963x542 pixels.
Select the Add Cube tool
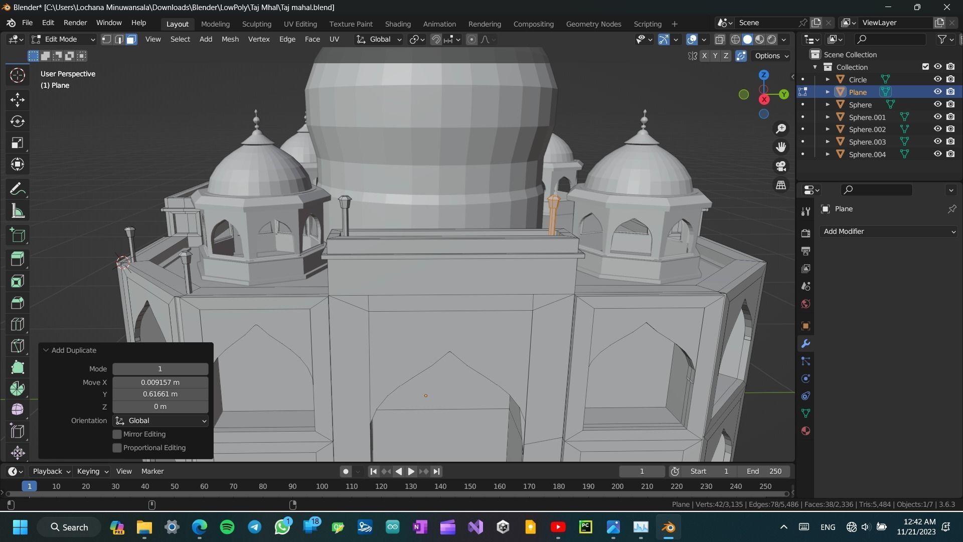tap(18, 235)
